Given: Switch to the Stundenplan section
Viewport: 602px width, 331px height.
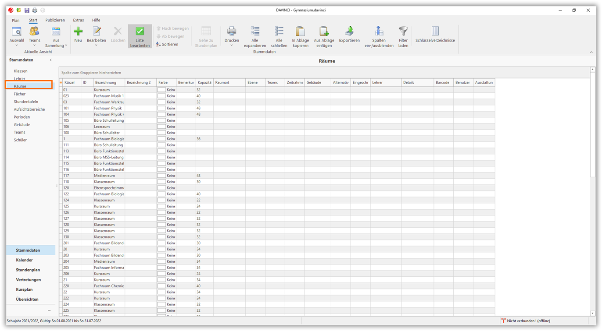Looking at the screenshot, I should coord(28,270).
